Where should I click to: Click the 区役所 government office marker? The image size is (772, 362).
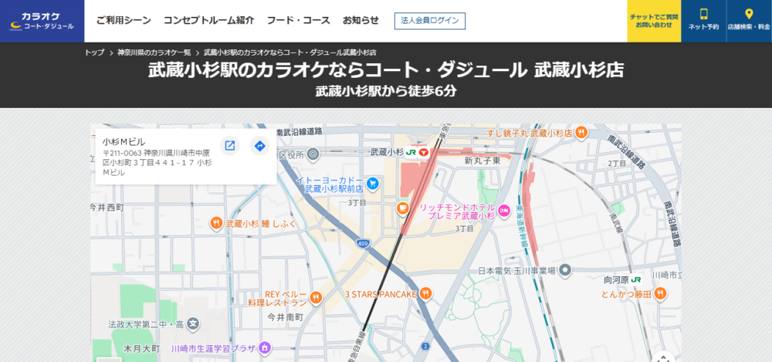coord(313,156)
